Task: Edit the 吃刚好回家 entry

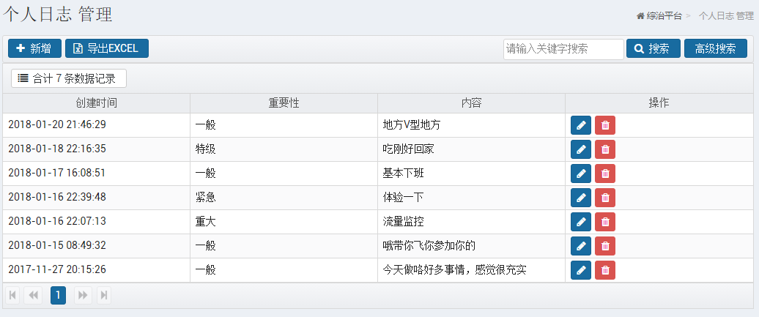Action: (x=581, y=149)
